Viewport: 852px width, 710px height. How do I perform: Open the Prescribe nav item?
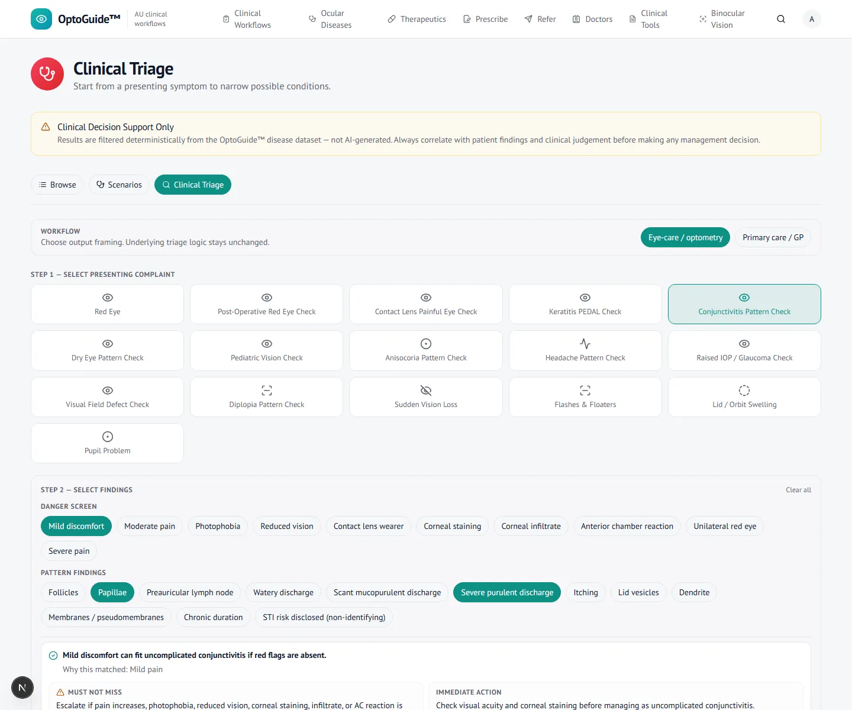click(x=486, y=19)
